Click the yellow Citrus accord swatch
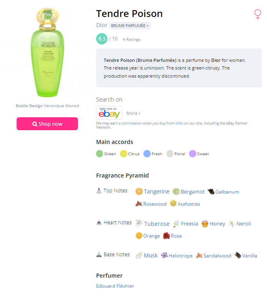This screenshot has width=267, height=296. point(124,154)
